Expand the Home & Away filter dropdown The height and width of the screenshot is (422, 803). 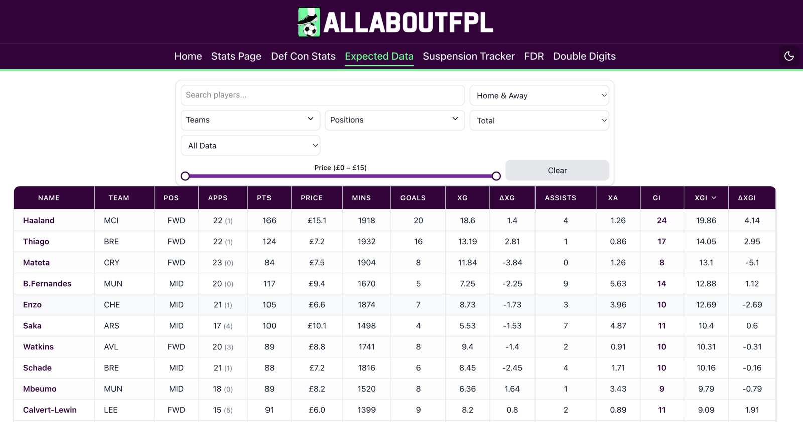539,95
